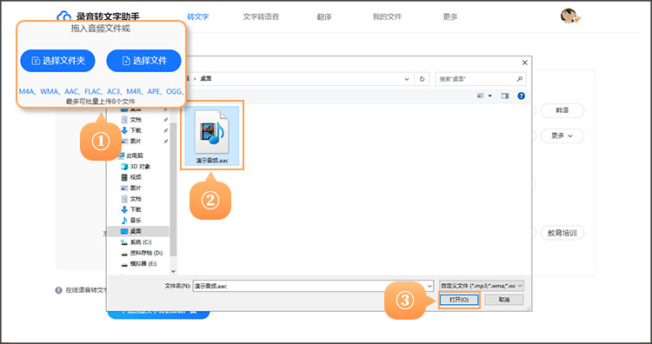Open the view options dropdown arrow
The image size is (652, 344).
489,96
